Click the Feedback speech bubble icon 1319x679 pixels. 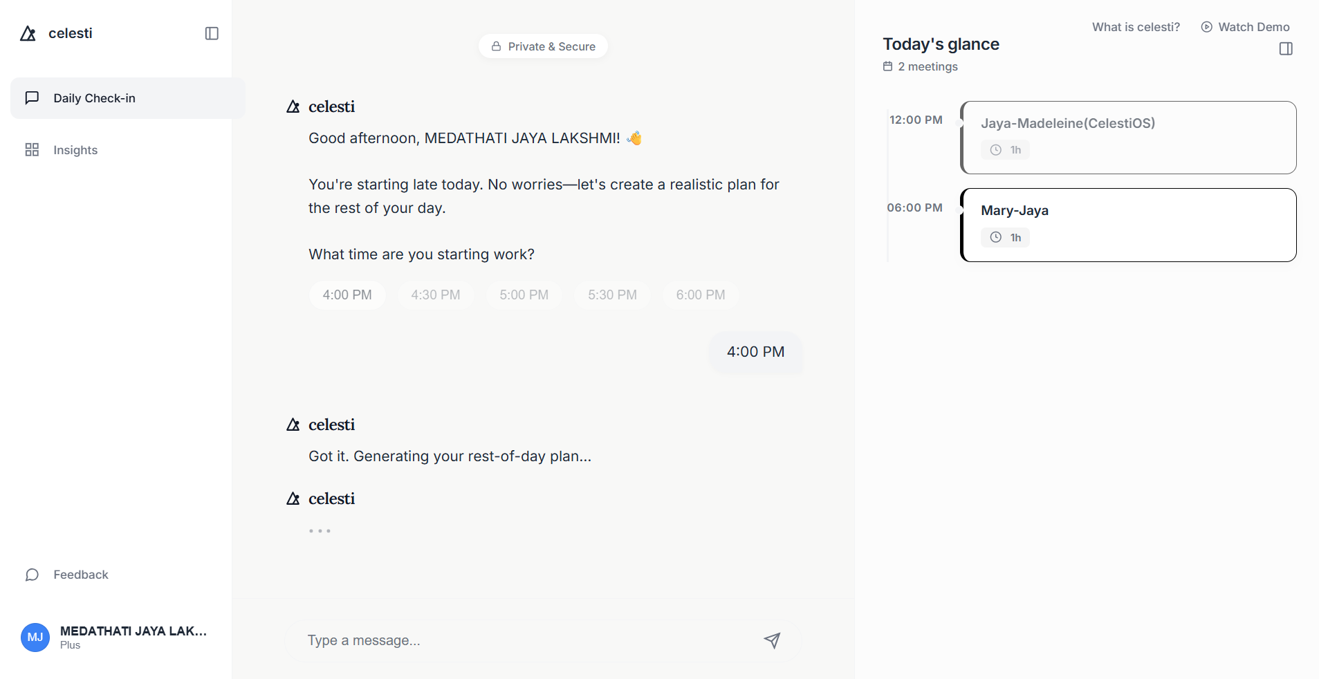coord(32,574)
